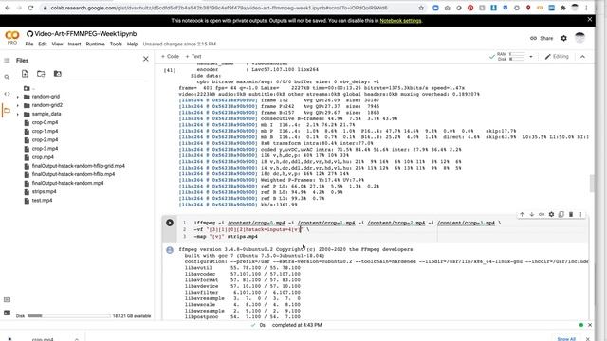Open cell more actions menu
The width and height of the screenshot is (607, 341).
click(x=580, y=214)
